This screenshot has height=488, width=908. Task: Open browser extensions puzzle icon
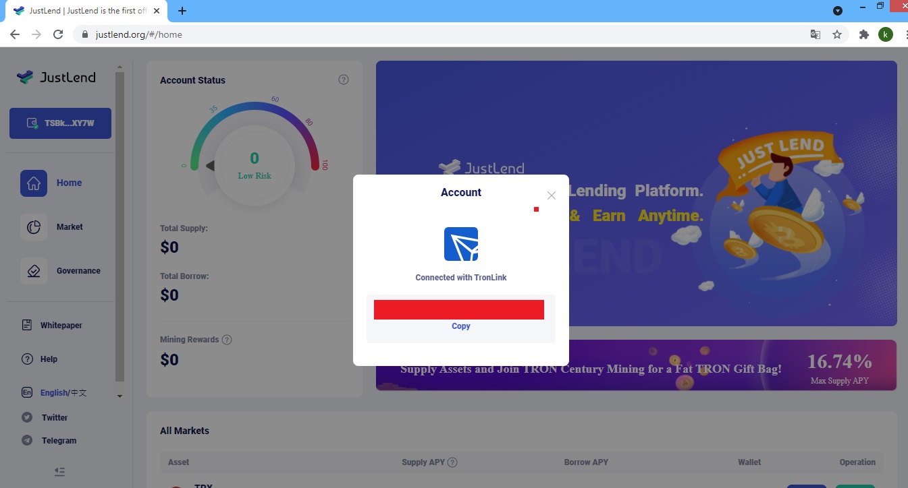pyautogui.click(x=864, y=34)
